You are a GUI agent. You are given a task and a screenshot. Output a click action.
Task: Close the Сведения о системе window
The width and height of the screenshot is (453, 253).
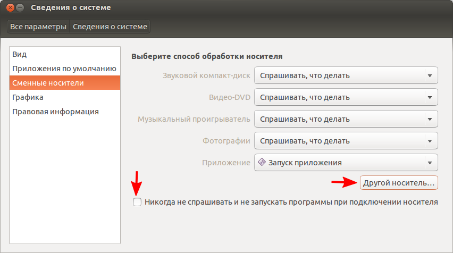click(x=10, y=8)
